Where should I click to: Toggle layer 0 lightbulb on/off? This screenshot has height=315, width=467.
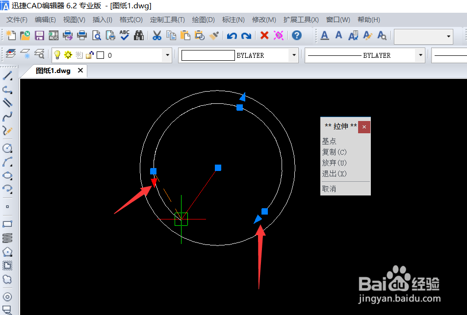[x=57, y=55]
